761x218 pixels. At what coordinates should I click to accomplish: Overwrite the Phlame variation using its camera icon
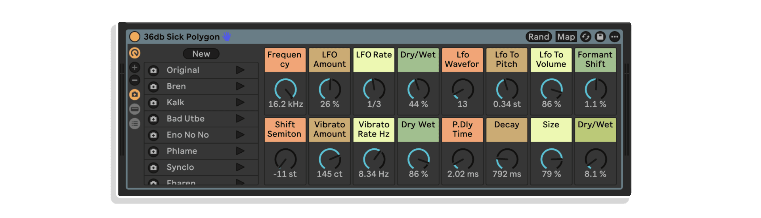153,152
